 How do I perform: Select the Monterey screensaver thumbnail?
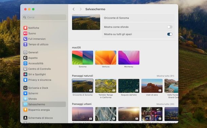pos(129,57)
